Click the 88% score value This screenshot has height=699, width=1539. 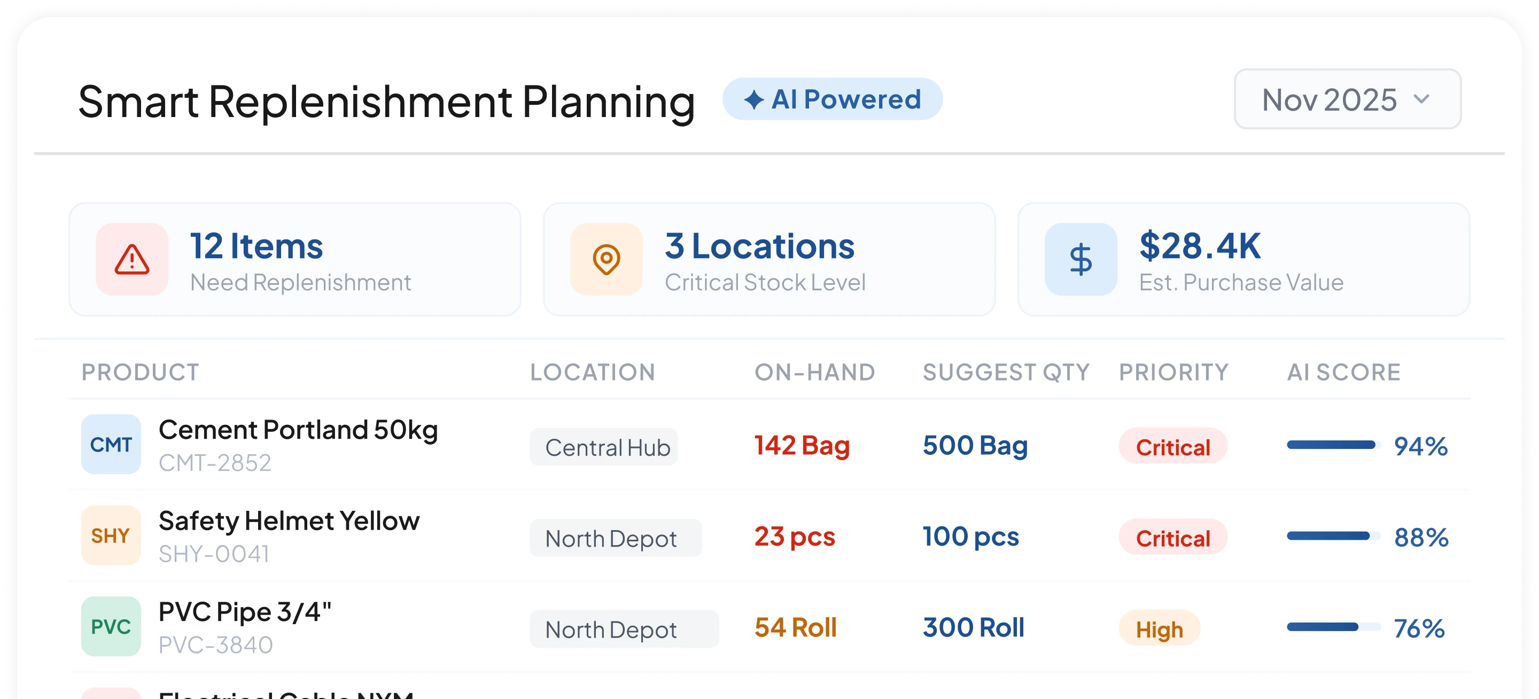(1421, 538)
